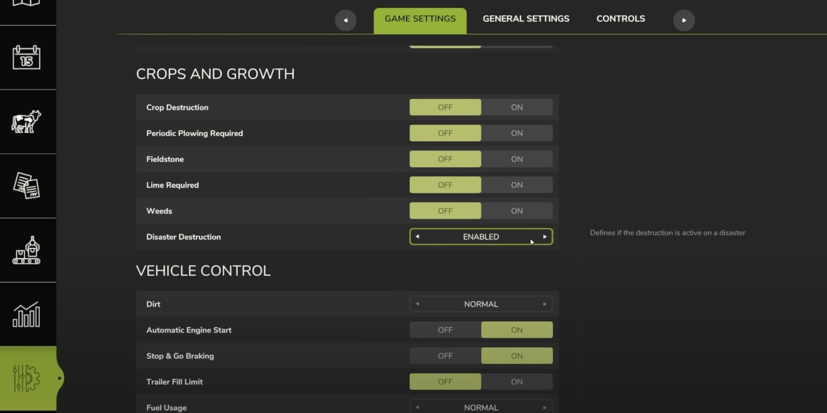
Task: Click the Disaster Destruction label
Action: pyautogui.click(x=183, y=237)
